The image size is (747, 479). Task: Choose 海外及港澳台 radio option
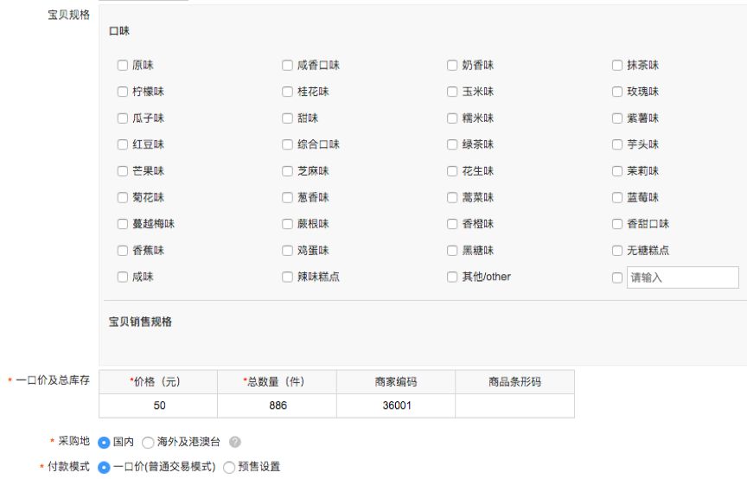point(148,443)
